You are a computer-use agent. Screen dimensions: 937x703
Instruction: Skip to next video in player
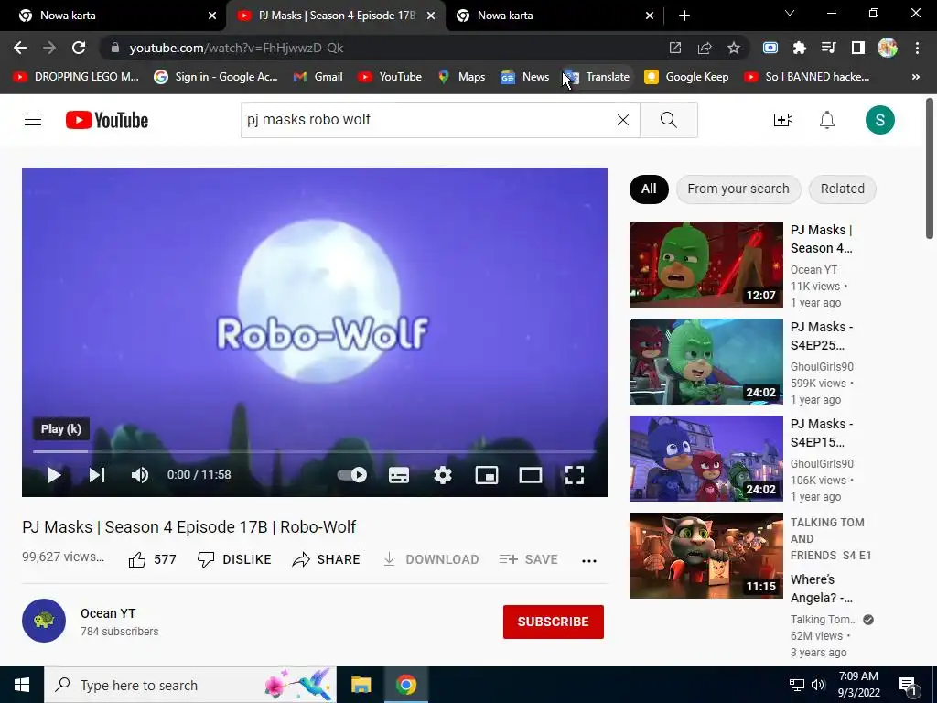pos(97,475)
